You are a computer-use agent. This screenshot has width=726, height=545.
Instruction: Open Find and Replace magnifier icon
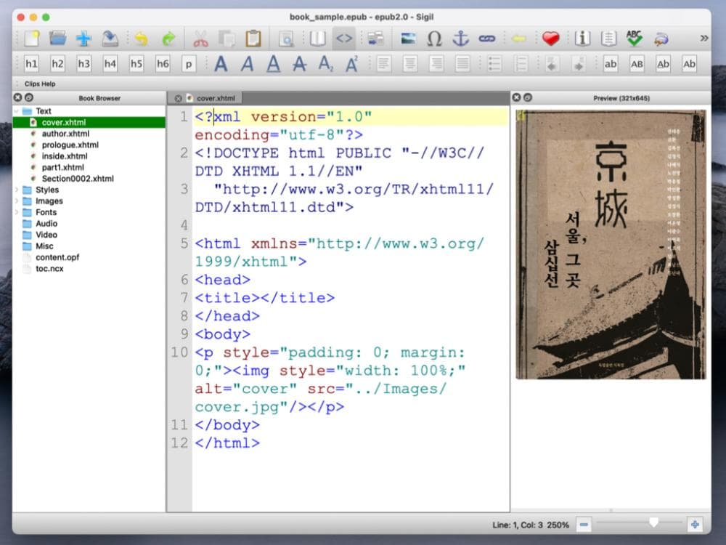click(x=286, y=39)
